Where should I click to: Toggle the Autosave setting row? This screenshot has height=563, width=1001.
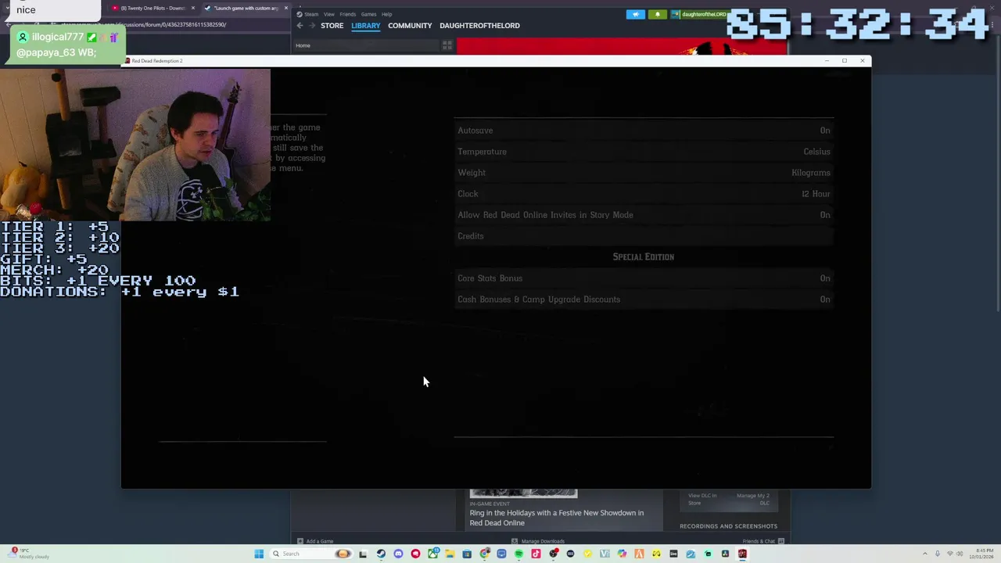[x=644, y=131]
